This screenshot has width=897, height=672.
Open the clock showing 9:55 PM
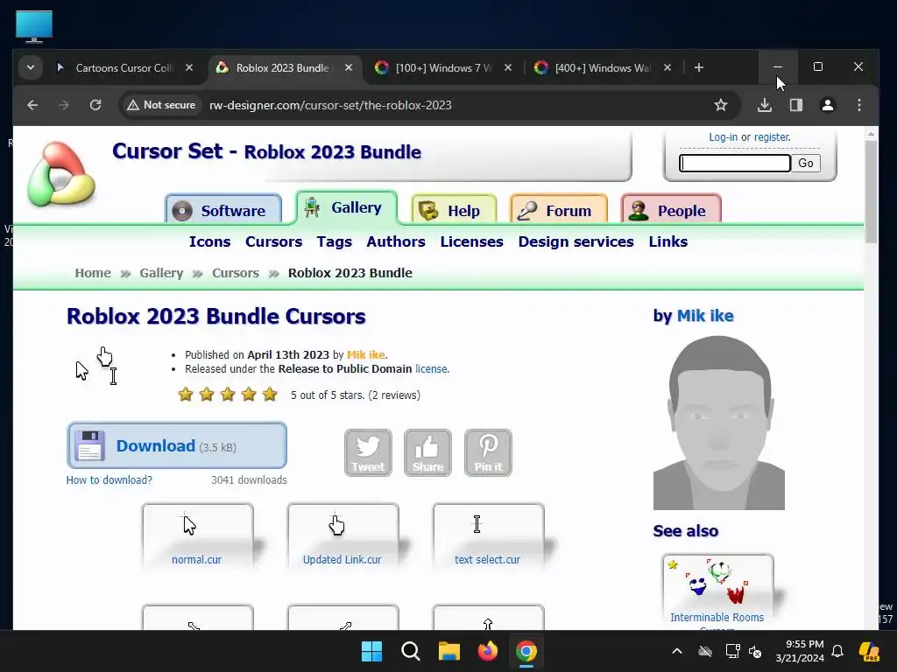(800, 651)
